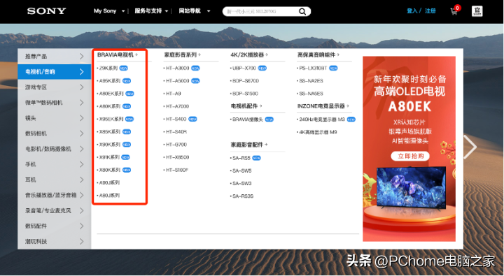This screenshot has width=504, height=276.
Task: Open the 家庭影音配件 heading link
Action: 249,145
